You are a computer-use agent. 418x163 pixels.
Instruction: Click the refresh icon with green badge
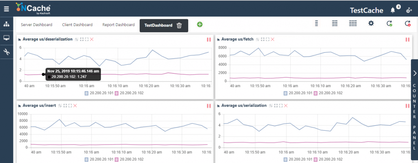(x=389, y=24)
